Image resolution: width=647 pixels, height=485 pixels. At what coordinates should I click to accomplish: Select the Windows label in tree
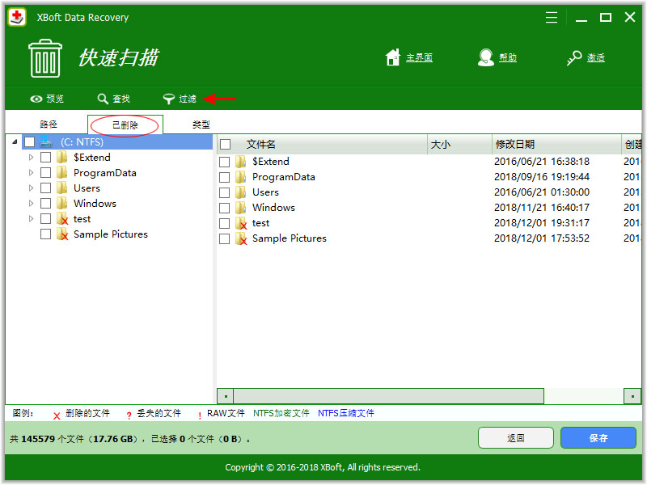click(x=95, y=204)
